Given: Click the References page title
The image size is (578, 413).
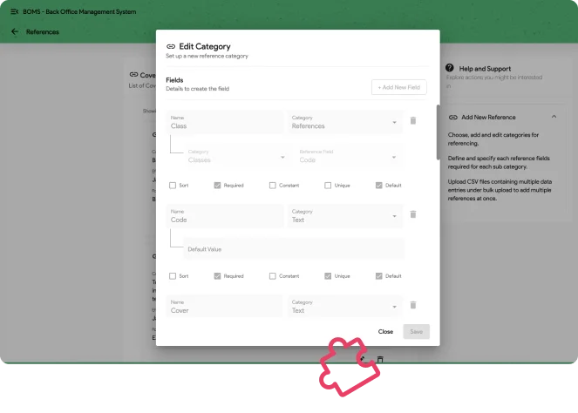Looking at the screenshot, I should pos(43,32).
